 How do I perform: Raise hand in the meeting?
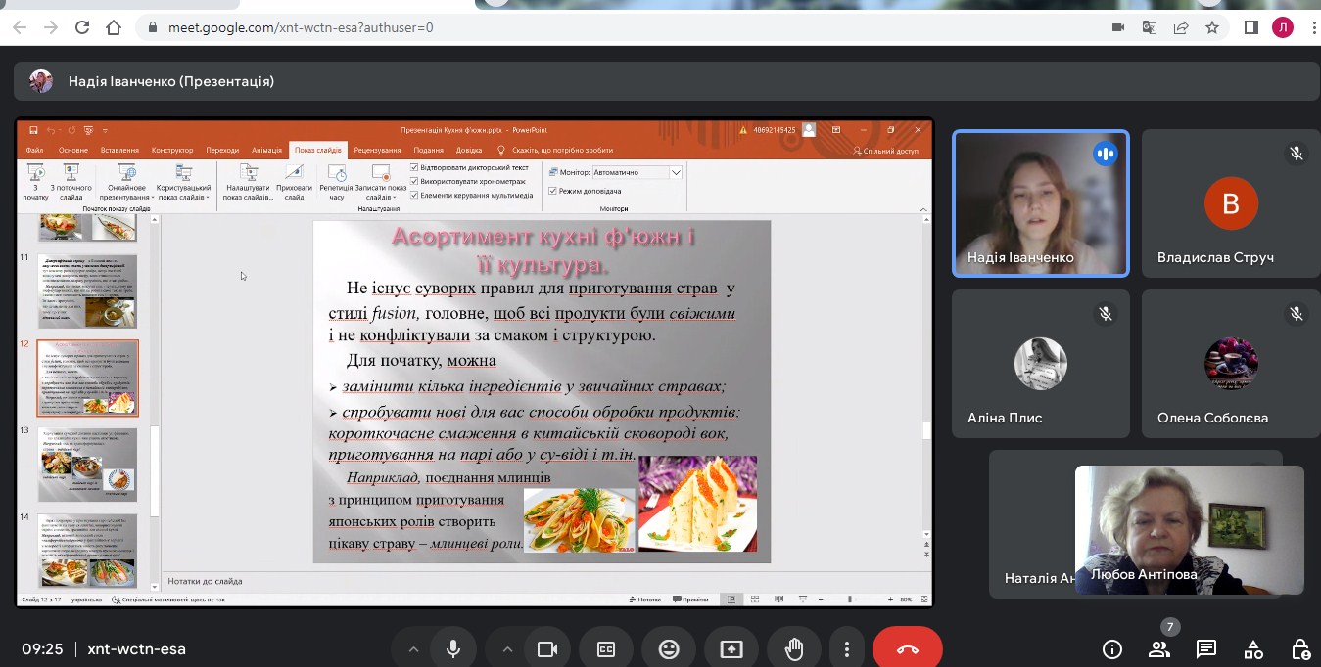point(794,649)
